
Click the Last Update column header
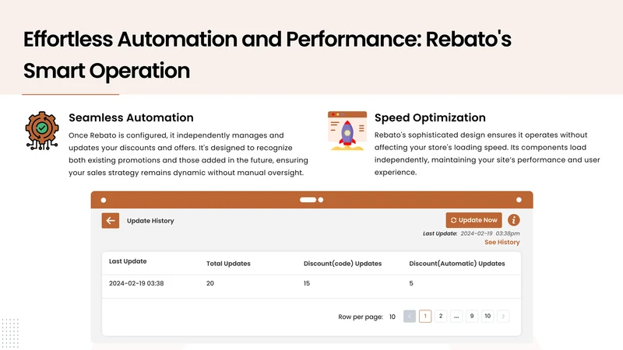128,261
